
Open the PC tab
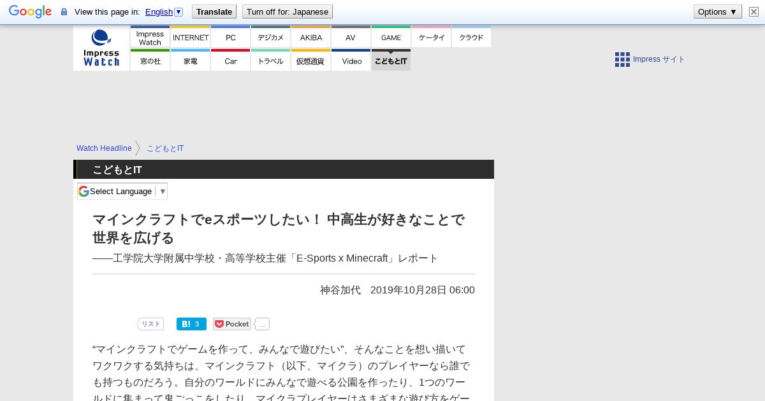pyautogui.click(x=230, y=37)
